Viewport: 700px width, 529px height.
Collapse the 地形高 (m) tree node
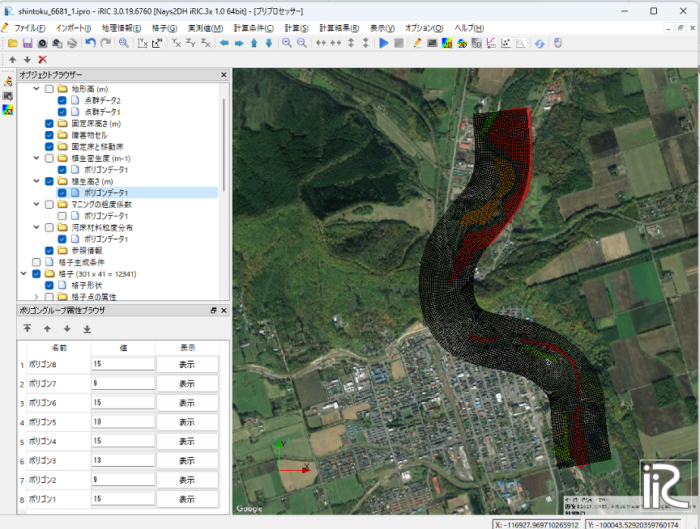coord(36,89)
